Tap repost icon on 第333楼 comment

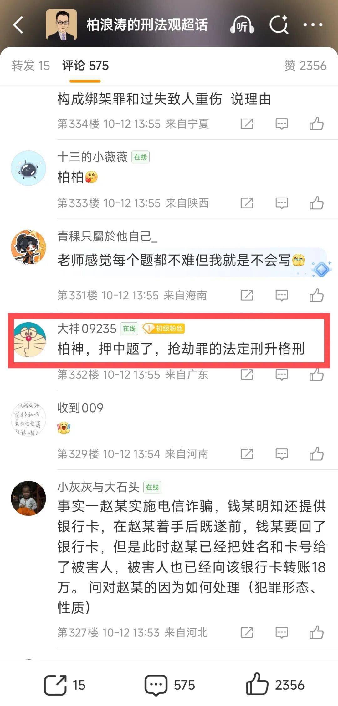coord(247,203)
